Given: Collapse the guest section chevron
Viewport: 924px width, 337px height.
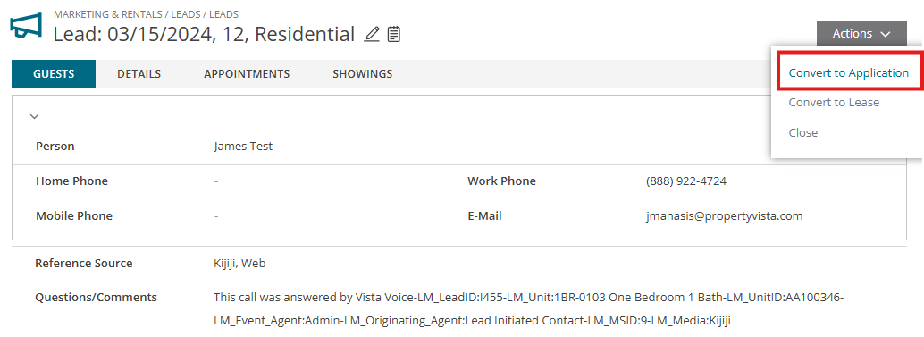Looking at the screenshot, I should point(34,116).
